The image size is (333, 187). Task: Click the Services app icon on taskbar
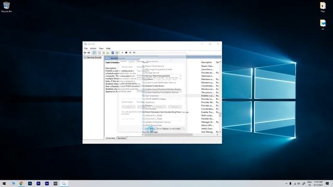point(64,183)
